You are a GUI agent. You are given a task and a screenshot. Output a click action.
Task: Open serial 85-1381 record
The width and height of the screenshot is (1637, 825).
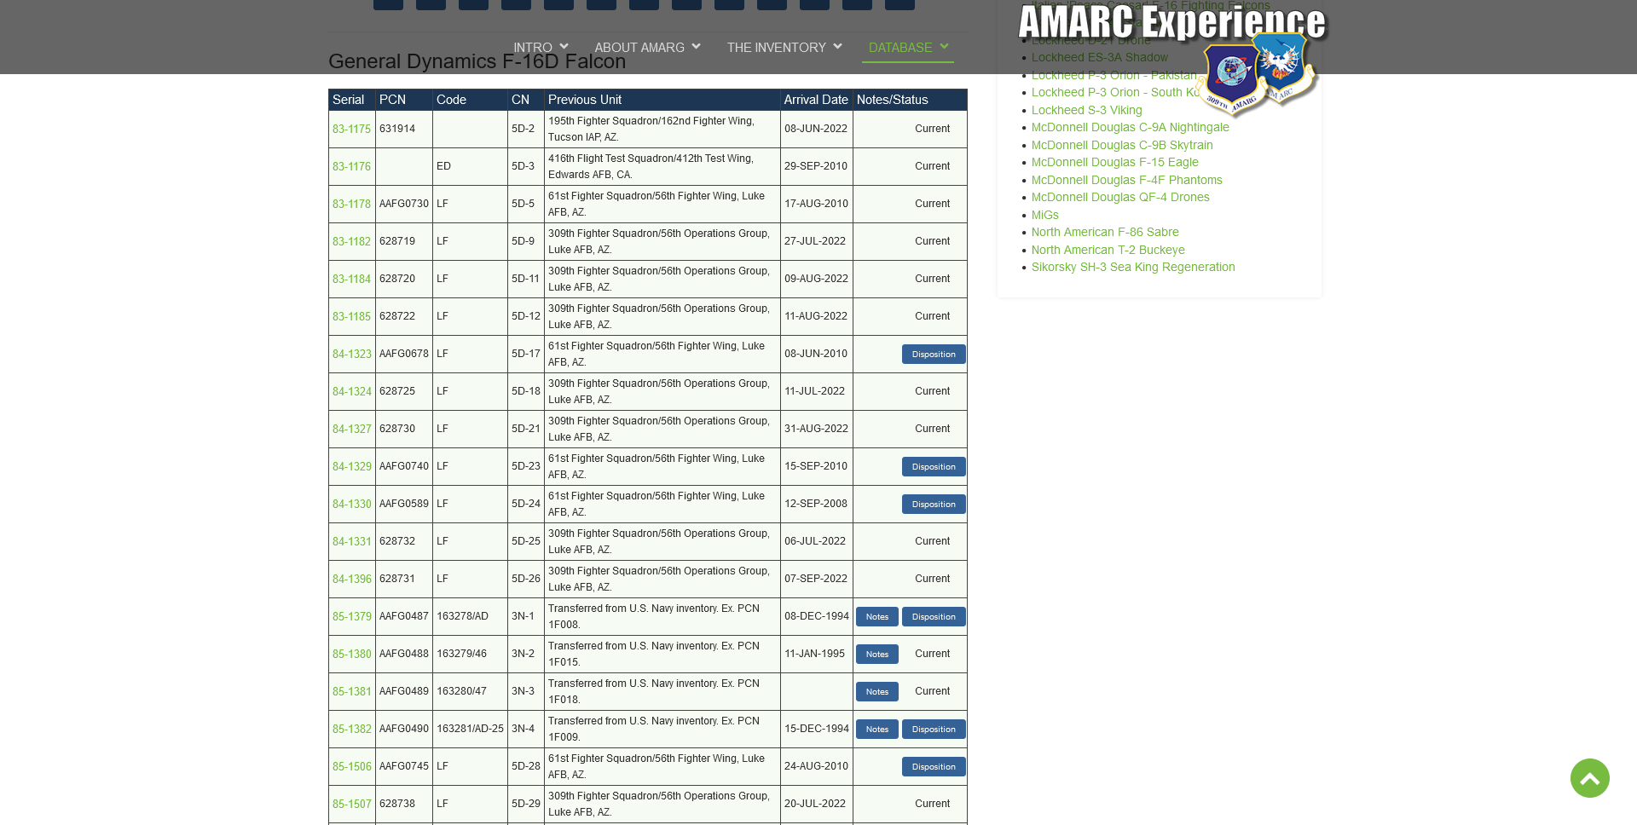click(351, 691)
